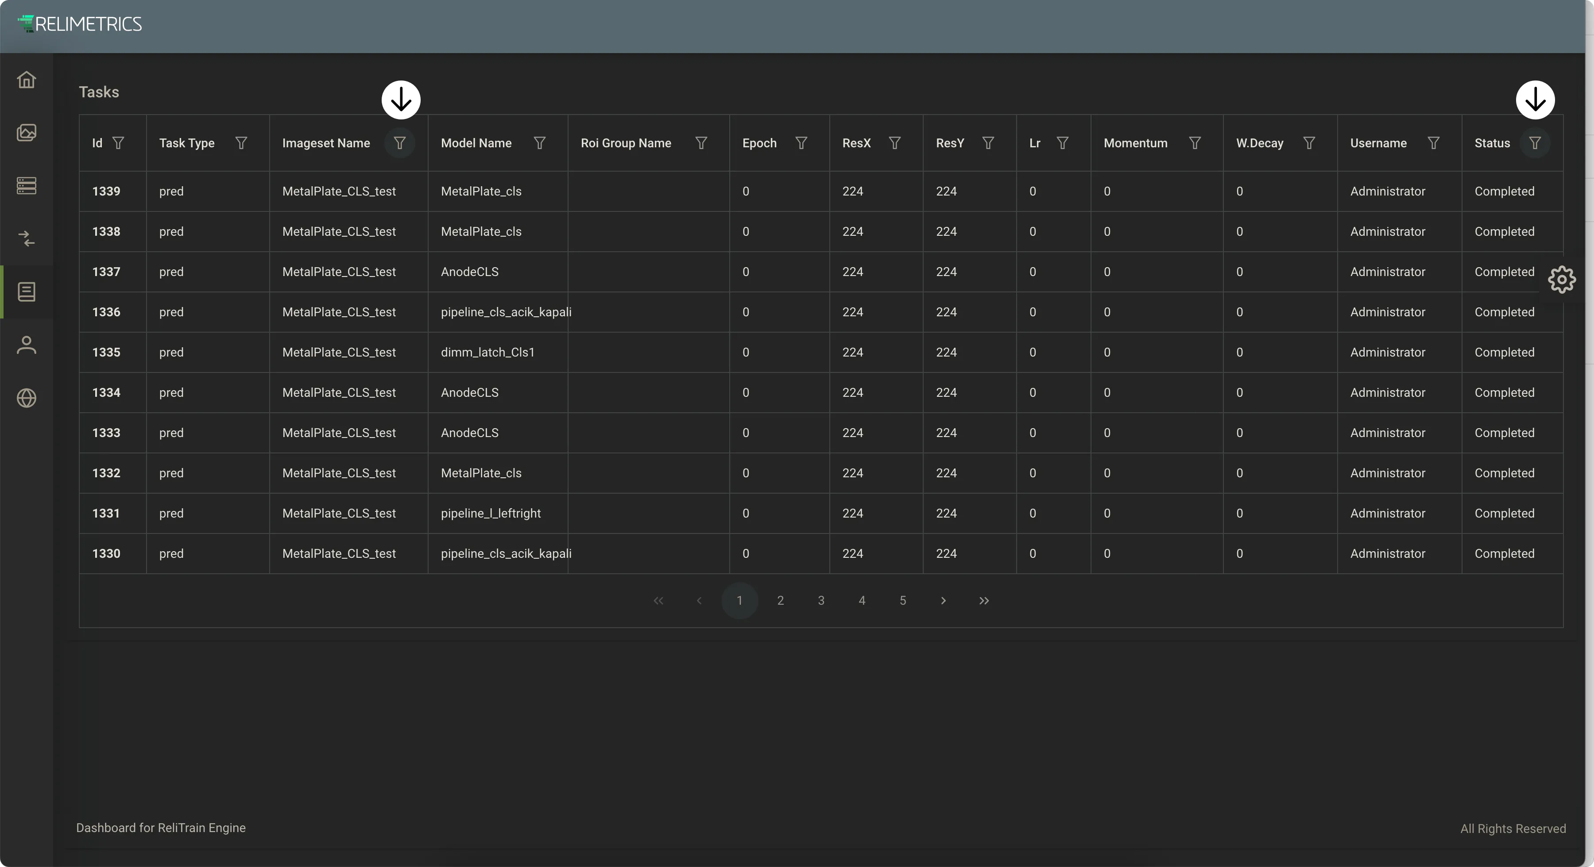The width and height of the screenshot is (1594, 867).
Task: Go to the previous page arrow
Action: 699,600
